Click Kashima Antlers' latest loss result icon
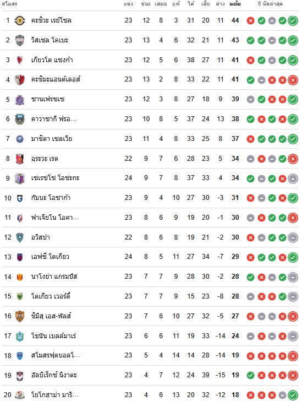 click(x=293, y=80)
